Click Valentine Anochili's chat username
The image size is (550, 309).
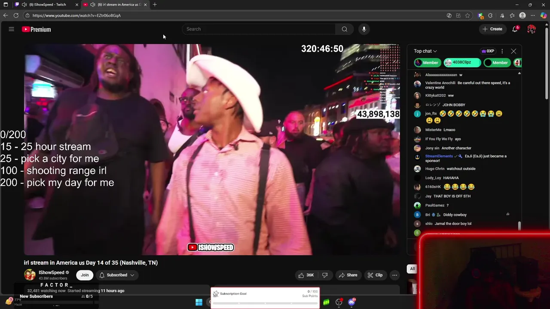(440, 83)
